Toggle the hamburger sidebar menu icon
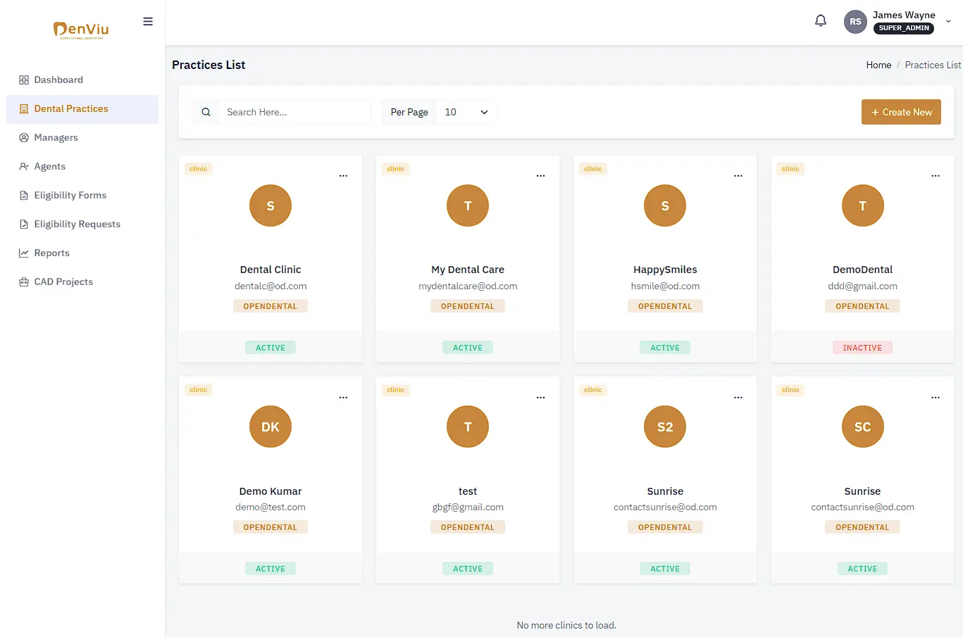 pos(148,21)
